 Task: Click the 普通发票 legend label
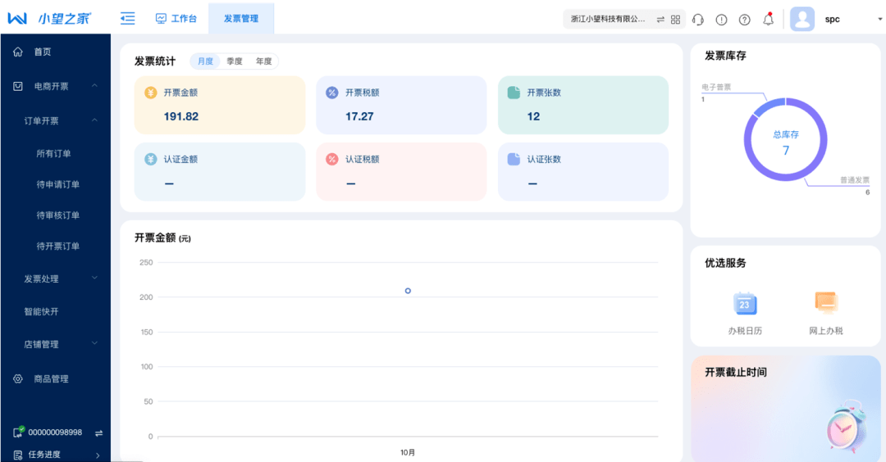[855, 180]
